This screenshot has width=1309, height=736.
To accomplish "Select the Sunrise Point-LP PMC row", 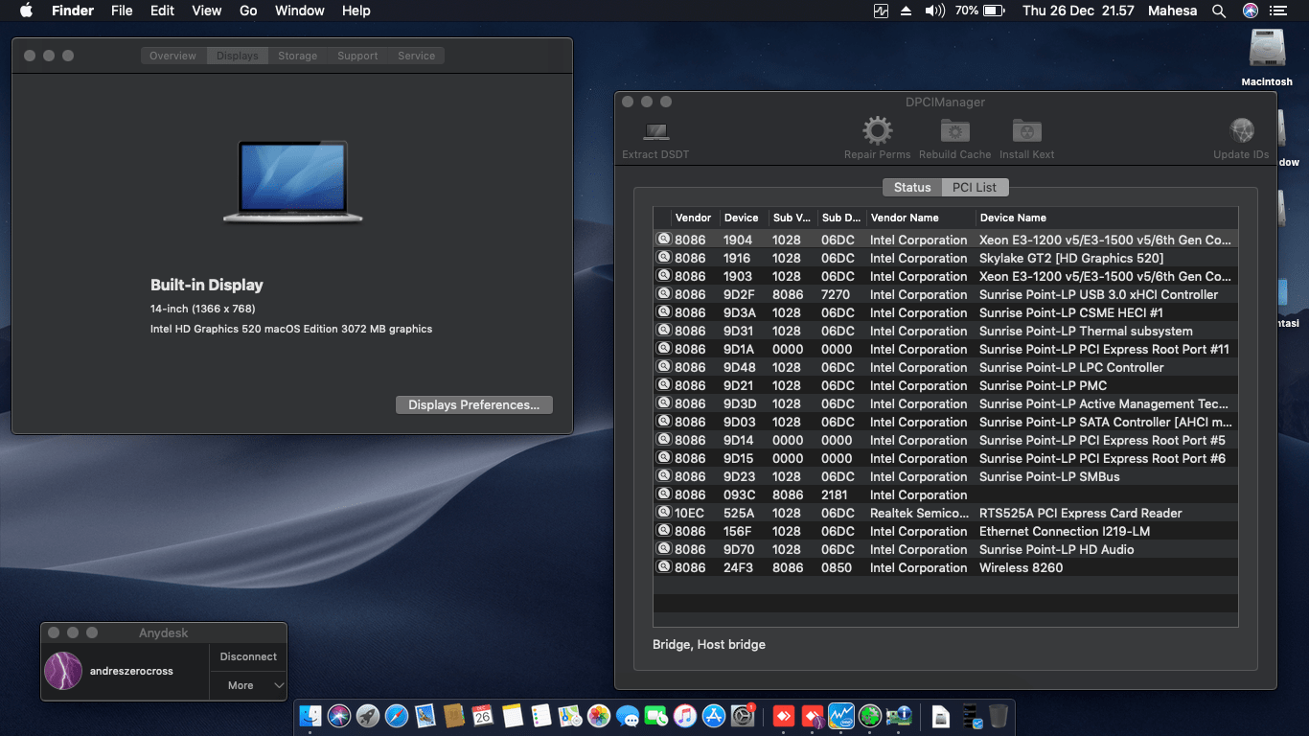I will click(x=945, y=385).
